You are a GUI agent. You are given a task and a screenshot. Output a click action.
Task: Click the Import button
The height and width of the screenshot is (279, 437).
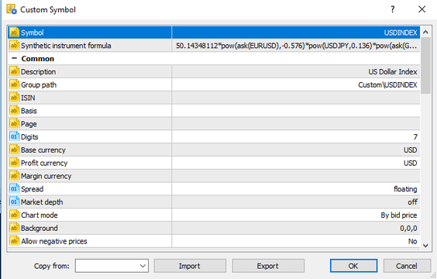(190, 266)
